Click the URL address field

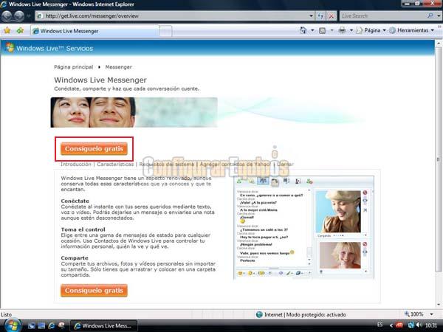click(175, 16)
